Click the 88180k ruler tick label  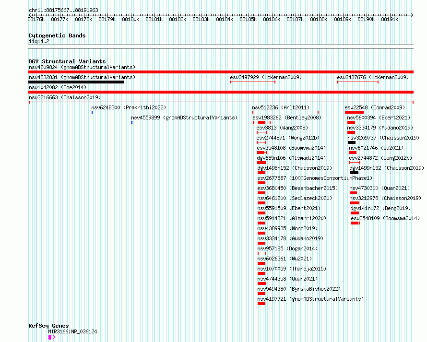click(130, 19)
